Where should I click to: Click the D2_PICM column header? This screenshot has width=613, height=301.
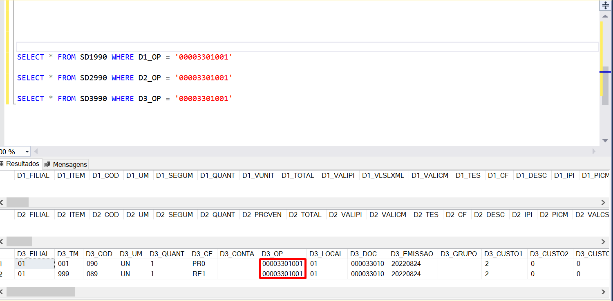(554, 215)
